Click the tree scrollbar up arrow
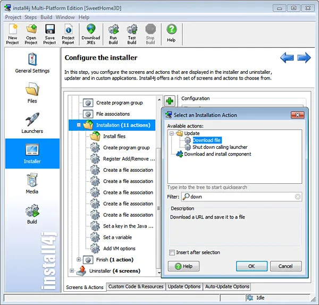 [159, 100]
